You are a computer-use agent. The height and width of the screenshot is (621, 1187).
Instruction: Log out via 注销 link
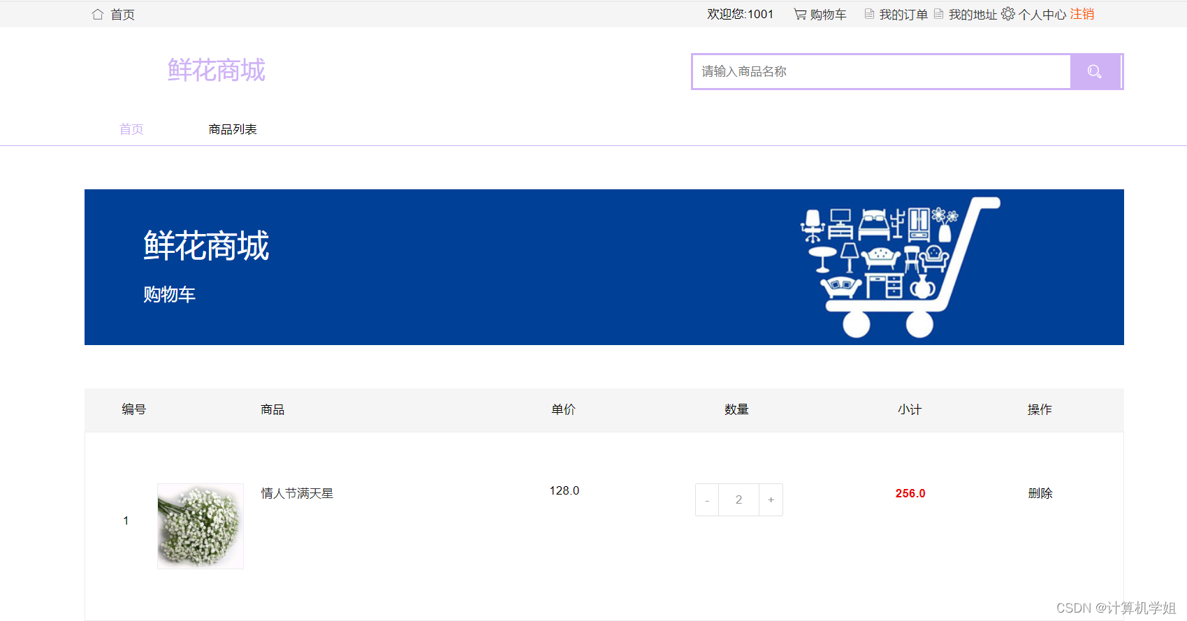[x=1082, y=14]
